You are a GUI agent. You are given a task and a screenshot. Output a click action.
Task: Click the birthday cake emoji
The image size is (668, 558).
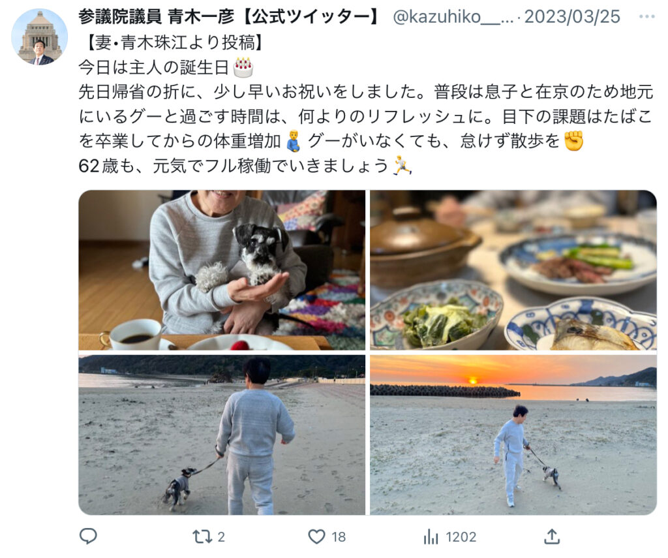tap(243, 67)
